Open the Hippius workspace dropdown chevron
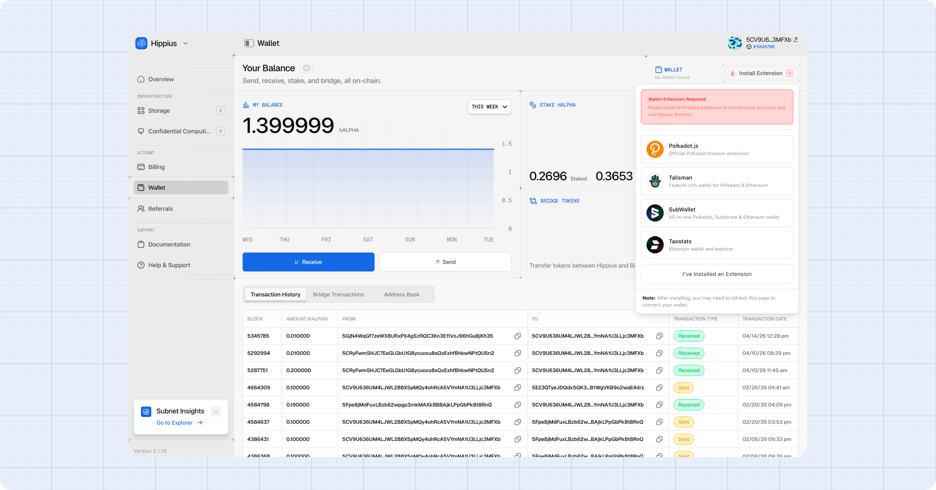The height and width of the screenshot is (490, 936). coord(186,43)
